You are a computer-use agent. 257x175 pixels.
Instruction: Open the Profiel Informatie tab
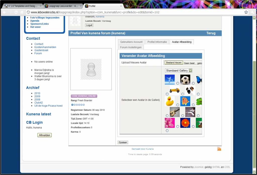157,42
